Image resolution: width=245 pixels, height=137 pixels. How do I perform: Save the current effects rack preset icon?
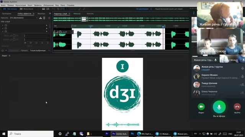41,18
